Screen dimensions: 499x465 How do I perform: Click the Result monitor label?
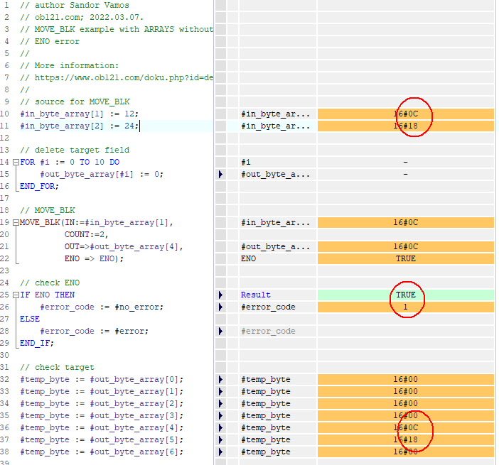click(x=255, y=295)
